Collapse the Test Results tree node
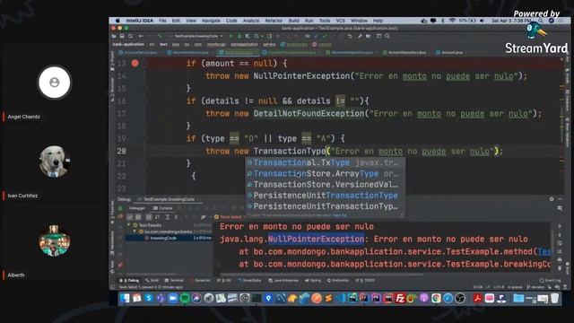This screenshot has width=574, height=323. 129,225
